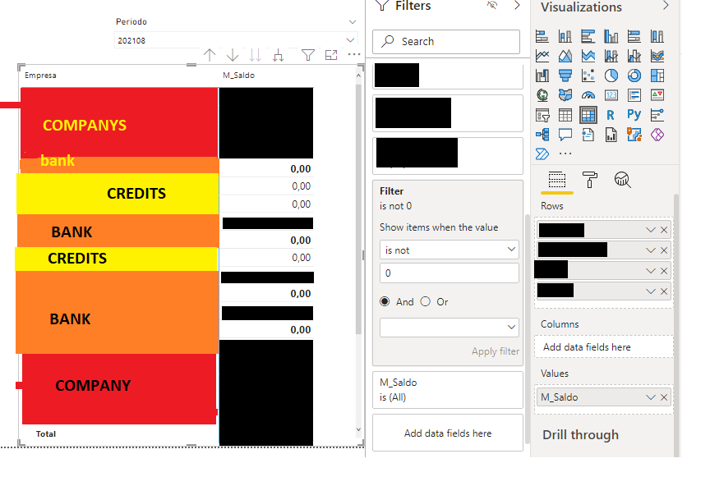
Task: Open More options on the matrix visual
Action: (x=353, y=54)
